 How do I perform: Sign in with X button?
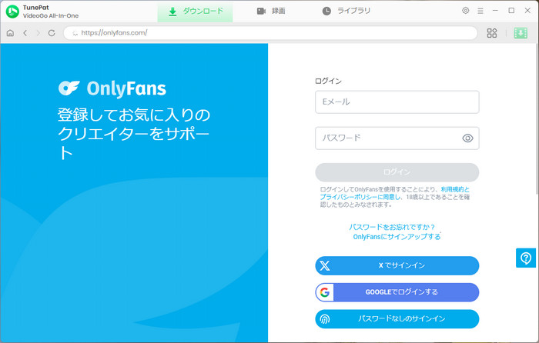click(397, 265)
